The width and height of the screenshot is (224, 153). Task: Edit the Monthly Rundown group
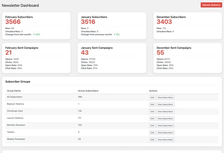pos(152,126)
